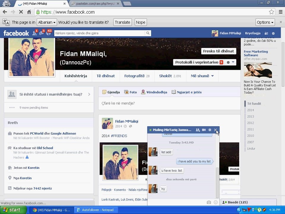The width and height of the screenshot is (285, 214).
Task: Click the Pëlqejë like link
Action: tap(107, 190)
